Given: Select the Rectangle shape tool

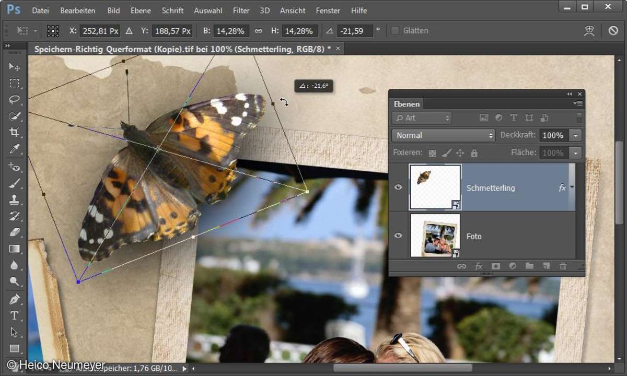Looking at the screenshot, I should point(14,348).
